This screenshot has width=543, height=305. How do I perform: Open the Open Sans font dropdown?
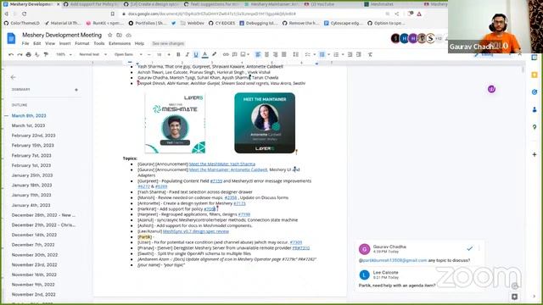(x=128, y=54)
